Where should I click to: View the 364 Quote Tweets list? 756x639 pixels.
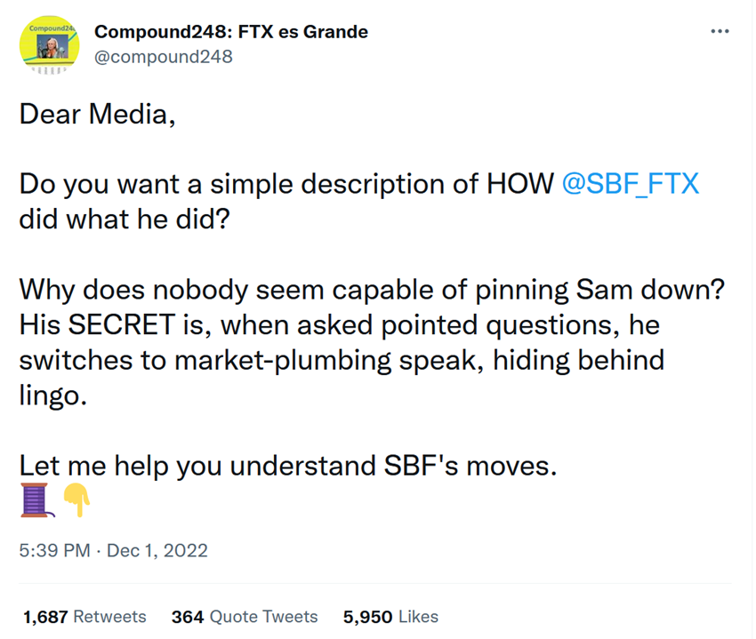pos(244,616)
